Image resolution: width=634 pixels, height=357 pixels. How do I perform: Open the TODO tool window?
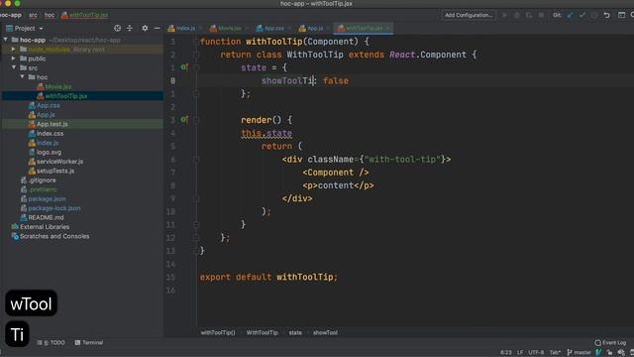point(51,342)
